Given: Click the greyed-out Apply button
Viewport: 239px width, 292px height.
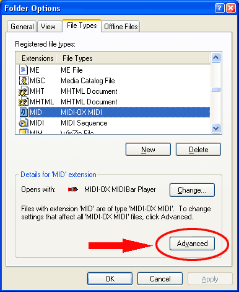Looking at the screenshot, I should point(210,279).
